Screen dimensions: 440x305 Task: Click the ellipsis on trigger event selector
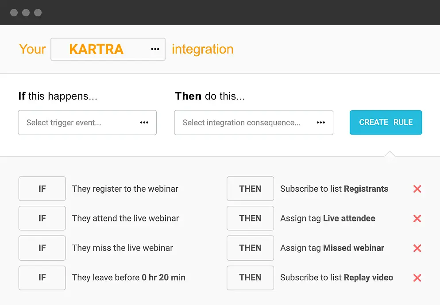pyautogui.click(x=144, y=123)
